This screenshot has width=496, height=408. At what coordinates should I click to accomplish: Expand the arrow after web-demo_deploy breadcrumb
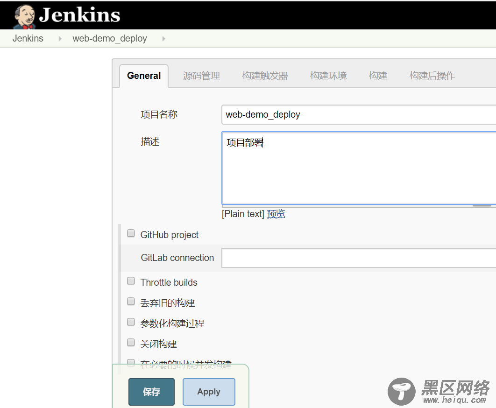point(163,39)
